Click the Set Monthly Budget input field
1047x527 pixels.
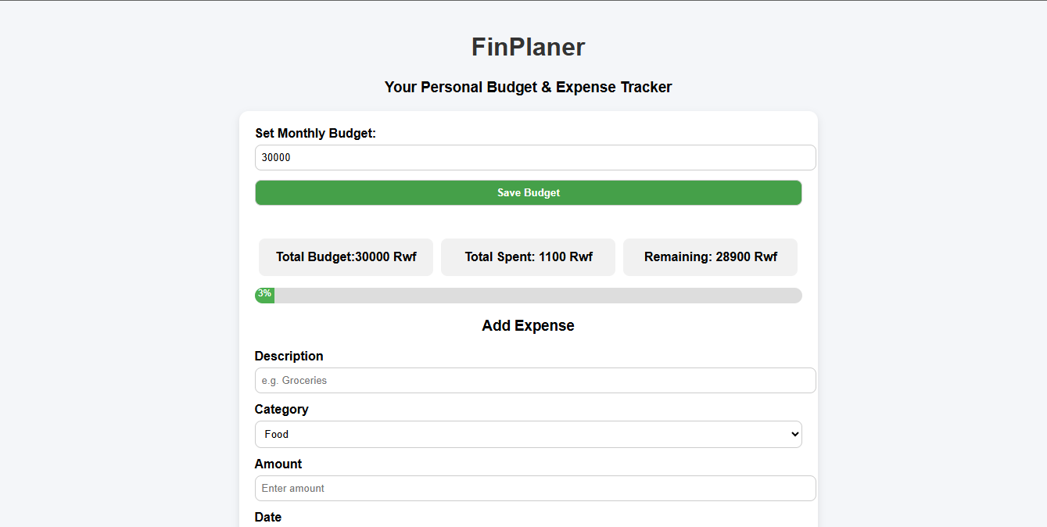pyautogui.click(x=535, y=157)
